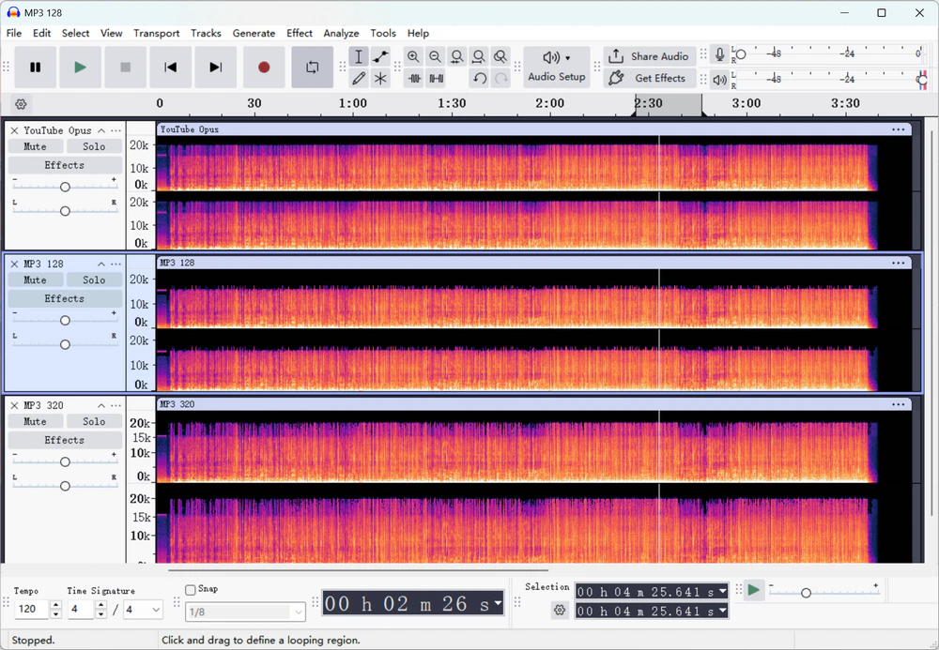Select the Multi-tool asterisk icon

(x=380, y=79)
